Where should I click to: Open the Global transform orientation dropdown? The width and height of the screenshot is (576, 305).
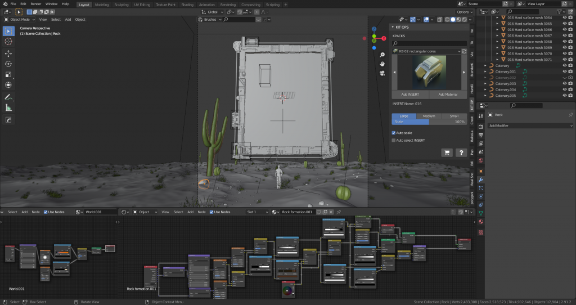pos(212,12)
